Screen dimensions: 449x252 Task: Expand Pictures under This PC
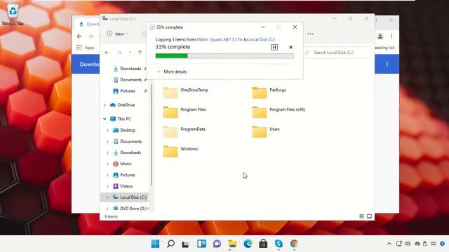107,175
